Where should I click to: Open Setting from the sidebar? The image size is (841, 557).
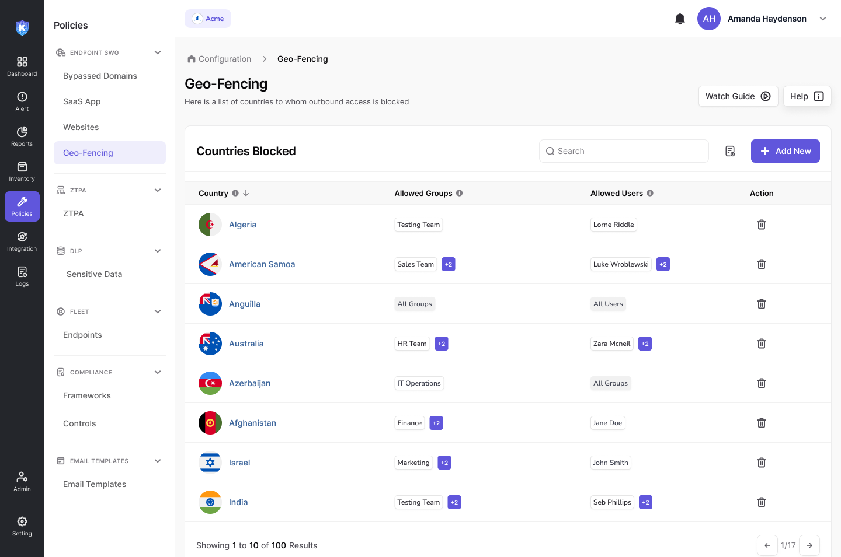[22, 526]
